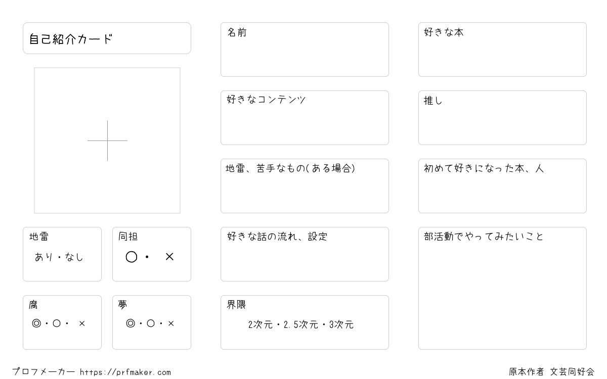
Task: Choose the × mark under 腐
Action: [x=82, y=323]
